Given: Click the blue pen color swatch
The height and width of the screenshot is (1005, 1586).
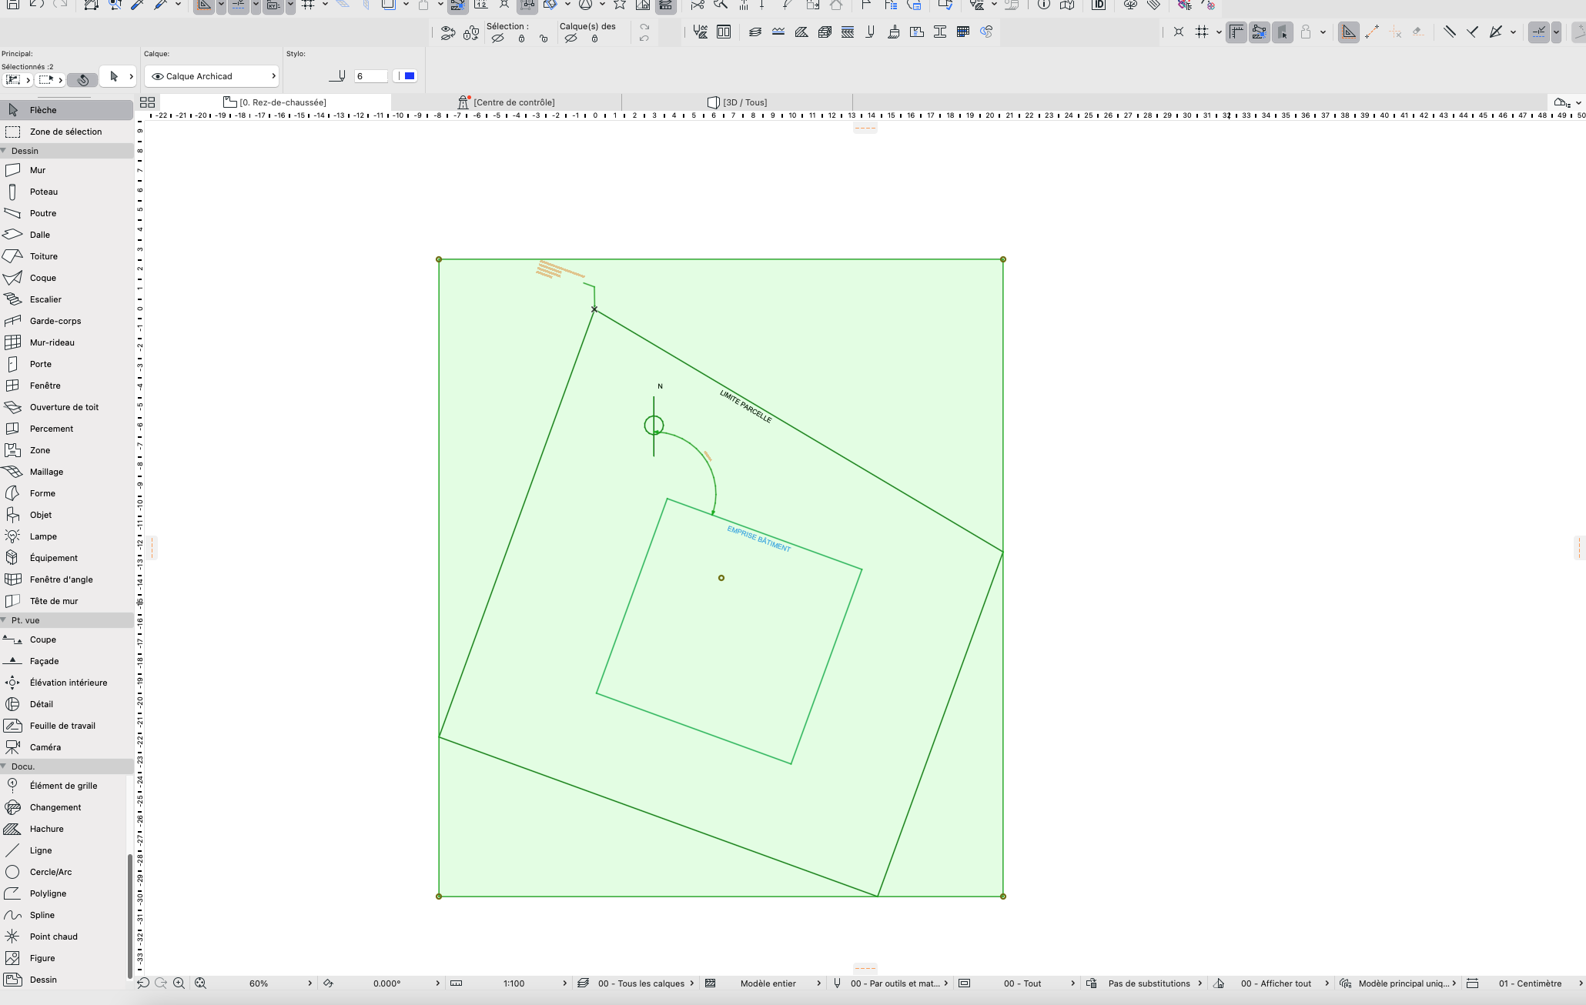Looking at the screenshot, I should 409,76.
